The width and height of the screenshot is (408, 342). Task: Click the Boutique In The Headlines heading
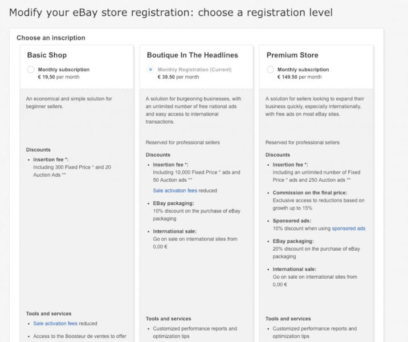pos(192,55)
